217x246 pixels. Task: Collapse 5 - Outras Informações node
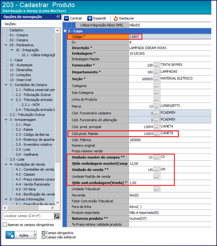tap(6, 199)
